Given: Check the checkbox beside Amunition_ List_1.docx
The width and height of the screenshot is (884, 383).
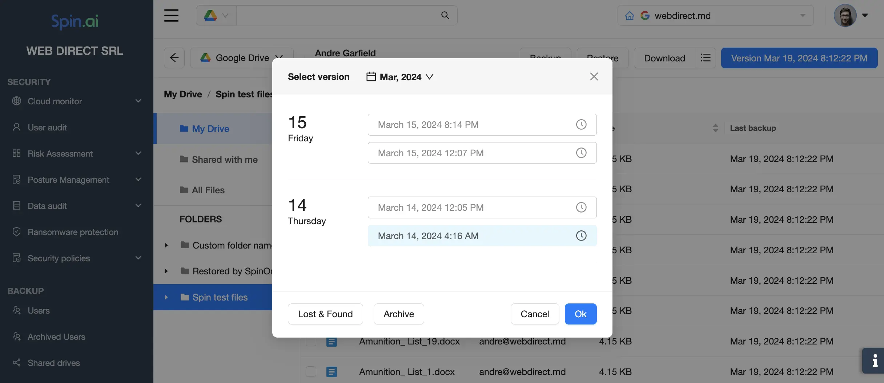Looking at the screenshot, I should 311,372.
